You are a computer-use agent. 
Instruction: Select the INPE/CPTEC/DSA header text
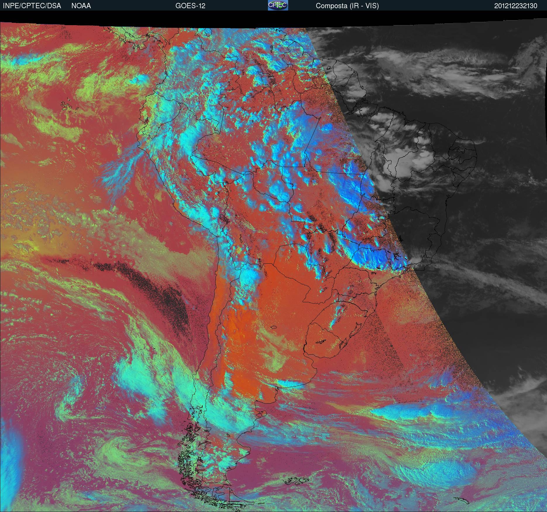[32, 6]
